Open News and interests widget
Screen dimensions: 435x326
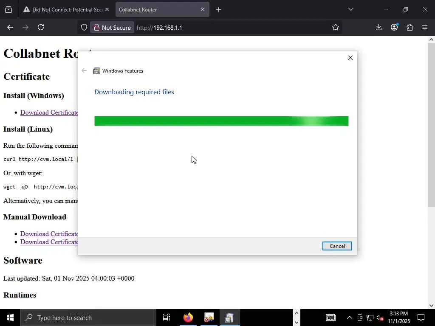[330, 318]
